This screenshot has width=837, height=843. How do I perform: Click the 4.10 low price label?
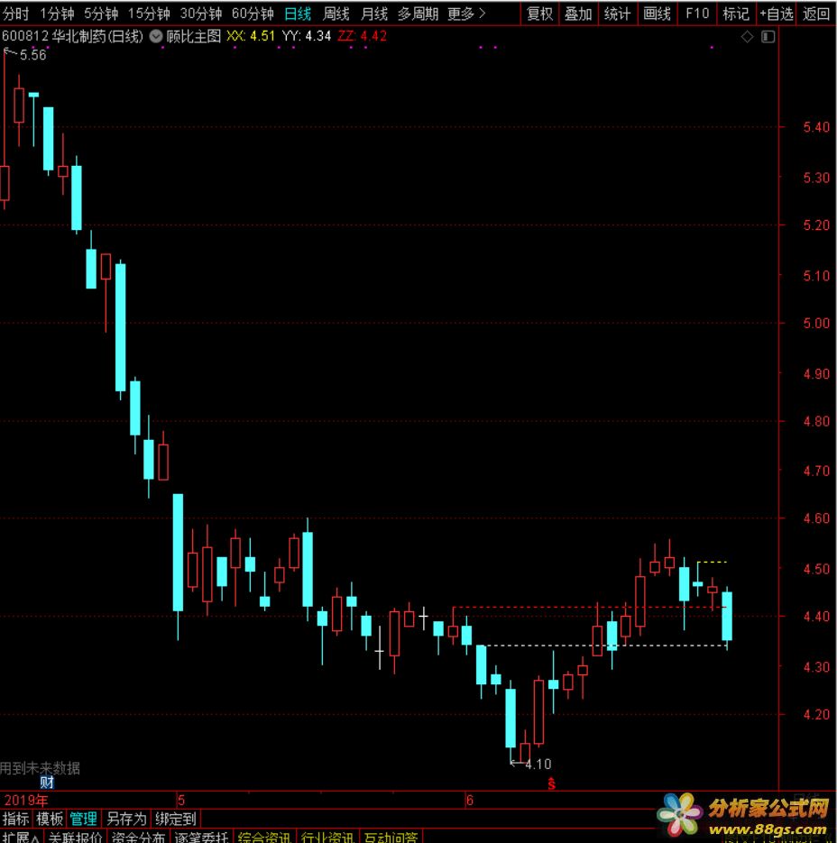(x=538, y=764)
